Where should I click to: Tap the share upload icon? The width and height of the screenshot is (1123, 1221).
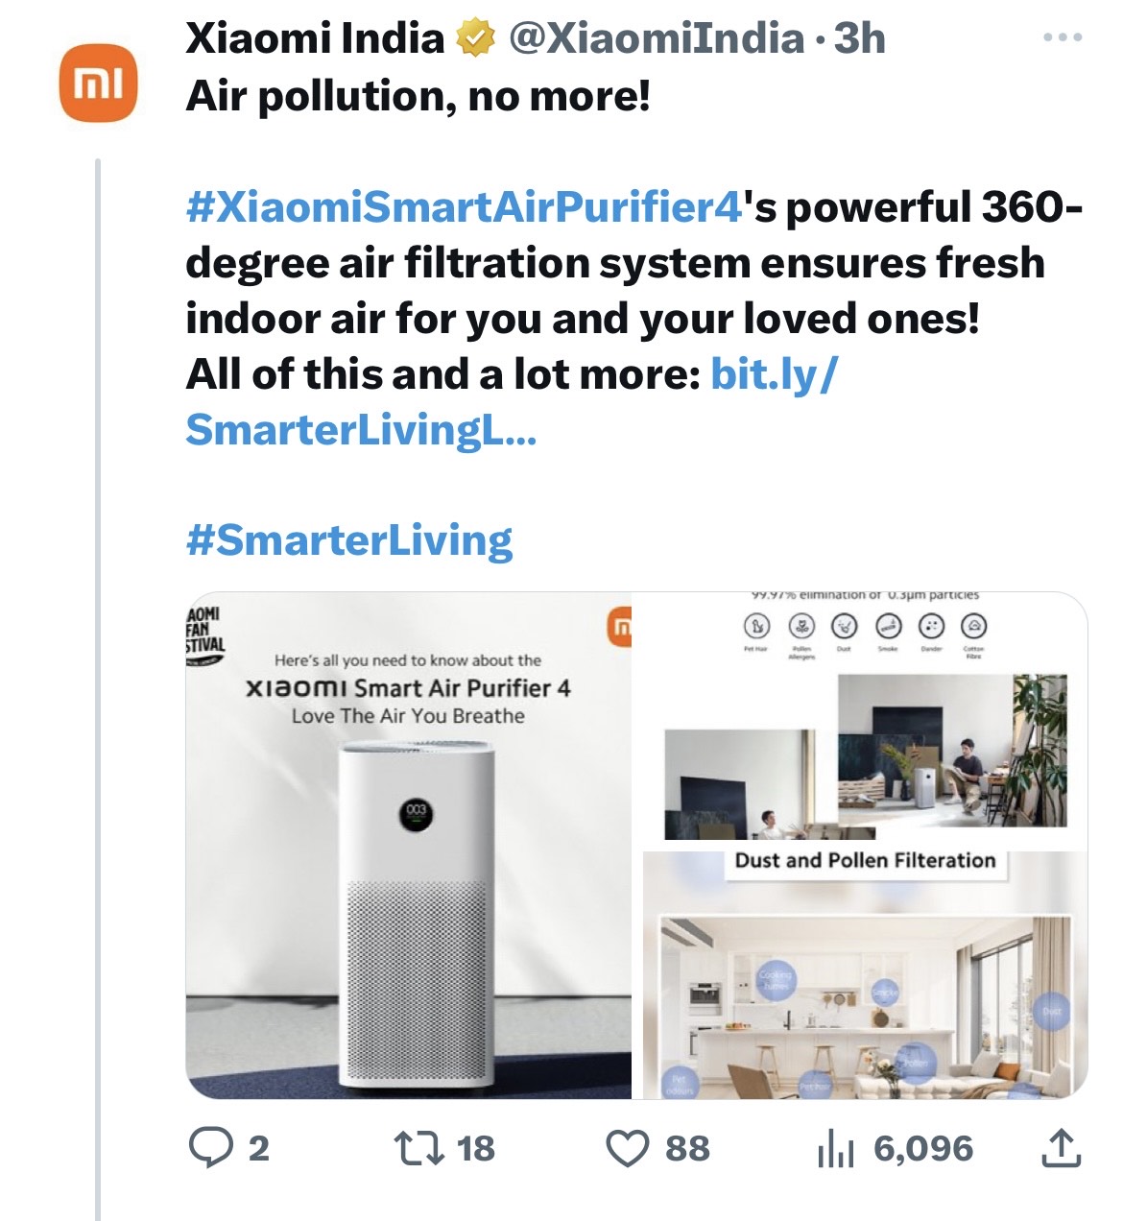click(x=1061, y=1148)
